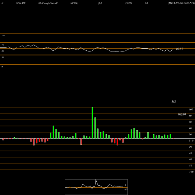
Task: Click the 'SI & MR' header text
Action: [21, 3]
